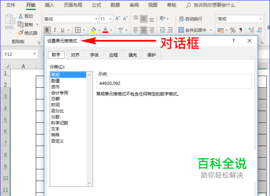
Task: Click the Middle Align icon
Action: (144, 19)
